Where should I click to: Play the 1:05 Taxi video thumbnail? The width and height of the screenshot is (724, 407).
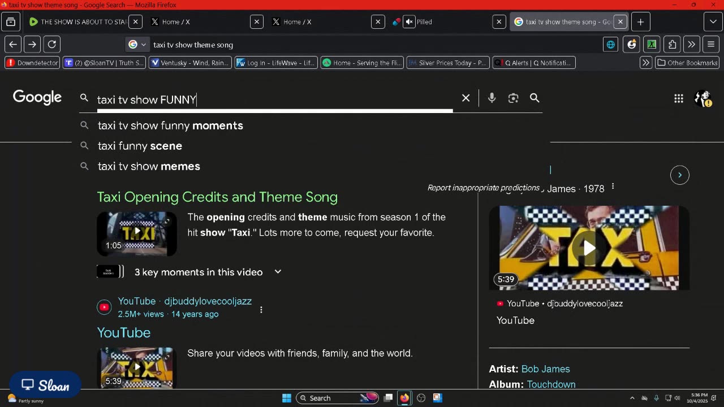click(137, 233)
